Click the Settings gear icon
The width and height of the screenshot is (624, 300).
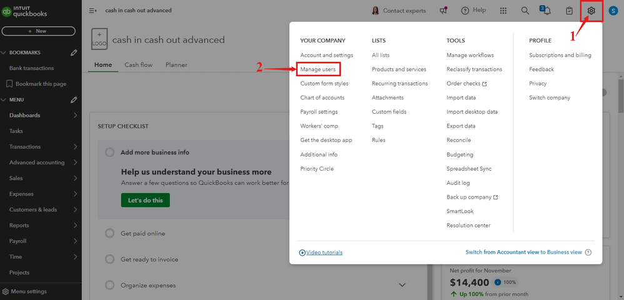pos(591,11)
